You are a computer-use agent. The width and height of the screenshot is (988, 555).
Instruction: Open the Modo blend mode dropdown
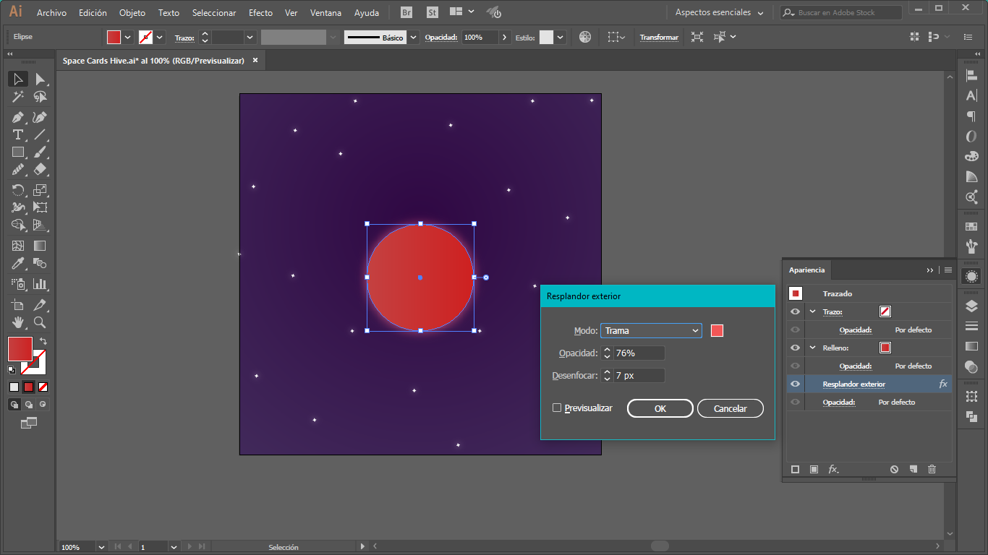tap(651, 330)
